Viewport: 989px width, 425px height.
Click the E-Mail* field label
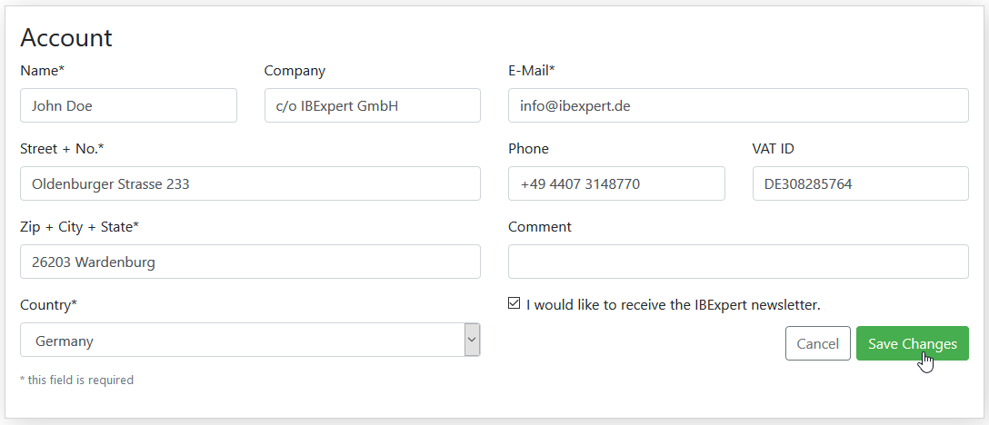coord(531,71)
